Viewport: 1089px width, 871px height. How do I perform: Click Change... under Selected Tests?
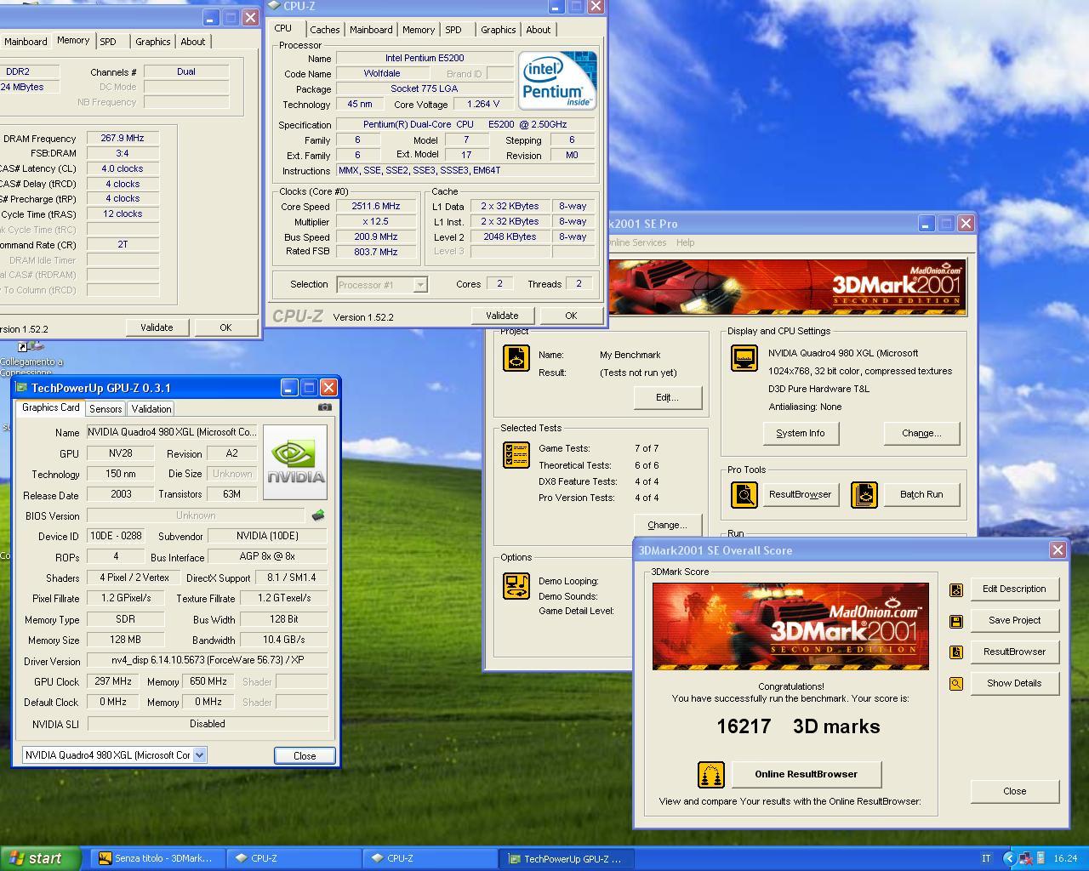[x=667, y=525]
